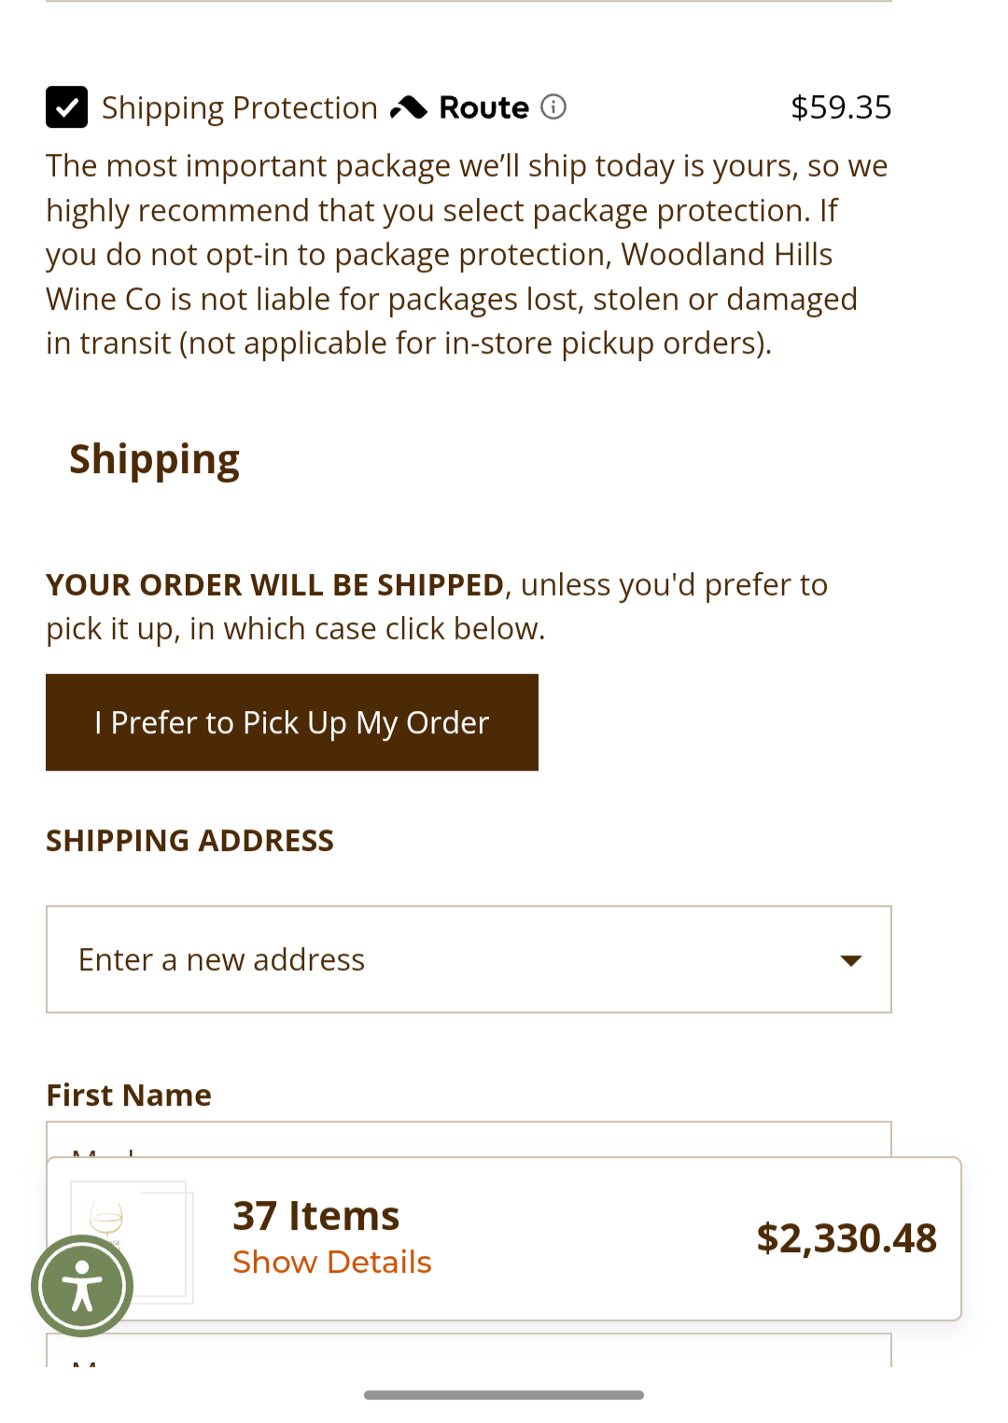Click the "37 Items" summary heading

pos(315,1215)
